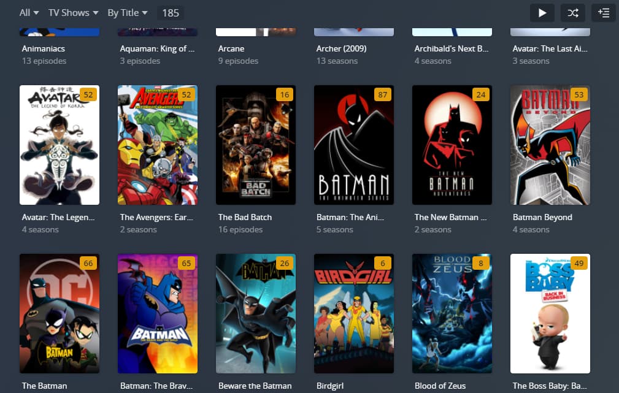
Task: Open Avatar: The Legend of Korra poster
Action: tap(60, 145)
